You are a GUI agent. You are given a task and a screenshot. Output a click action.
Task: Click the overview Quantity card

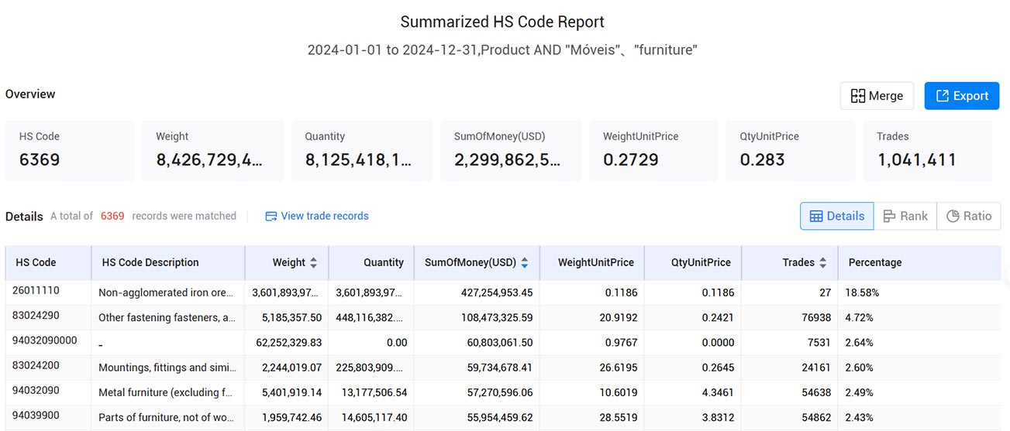[362, 150]
